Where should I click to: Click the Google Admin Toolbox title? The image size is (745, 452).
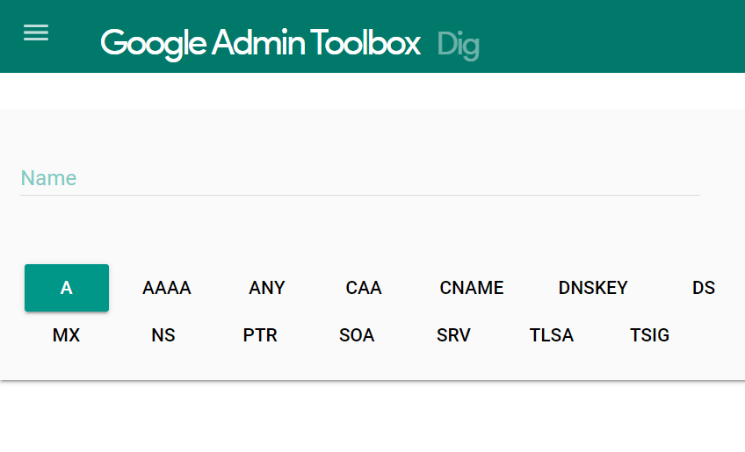260,44
